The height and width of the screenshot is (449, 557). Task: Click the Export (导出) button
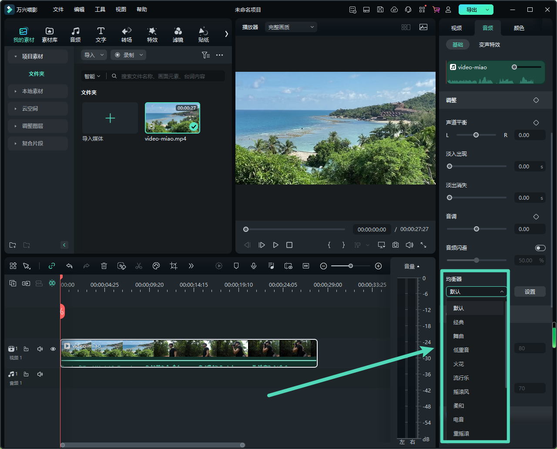coord(472,10)
